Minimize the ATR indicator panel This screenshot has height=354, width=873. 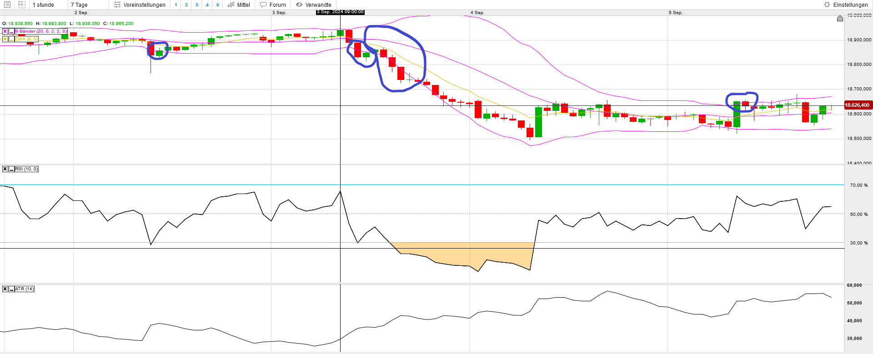[11, 289]
